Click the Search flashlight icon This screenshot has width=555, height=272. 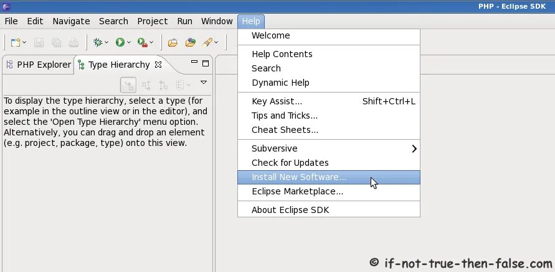coord(208,42)
